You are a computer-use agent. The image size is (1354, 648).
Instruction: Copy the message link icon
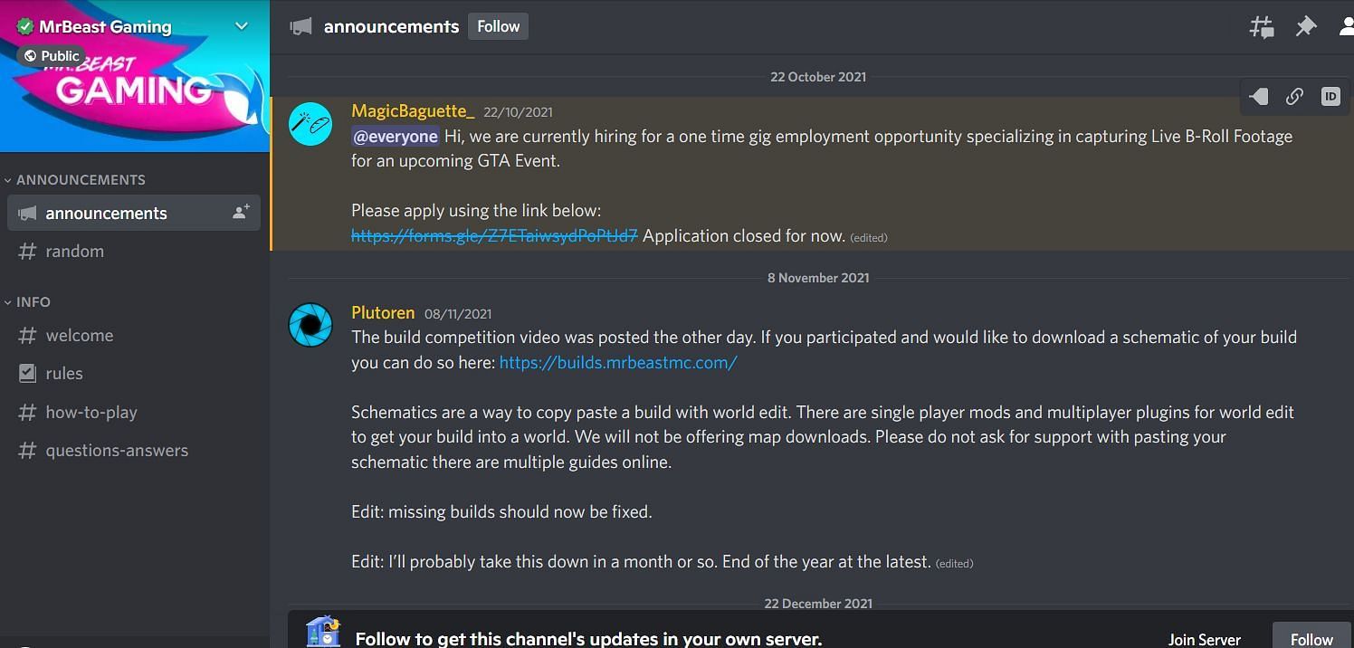pyautogui.click(x=1293, y=97)
